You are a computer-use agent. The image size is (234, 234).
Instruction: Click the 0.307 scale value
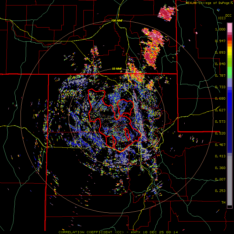220,179
